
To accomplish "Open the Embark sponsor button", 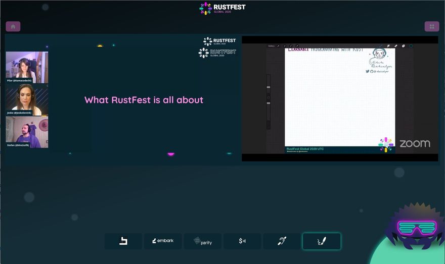I will [162, 241].
